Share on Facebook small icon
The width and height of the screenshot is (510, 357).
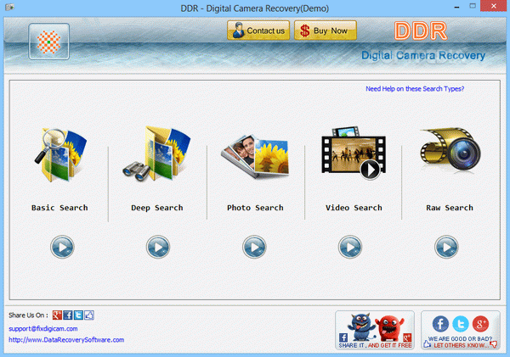pos(68,315)
